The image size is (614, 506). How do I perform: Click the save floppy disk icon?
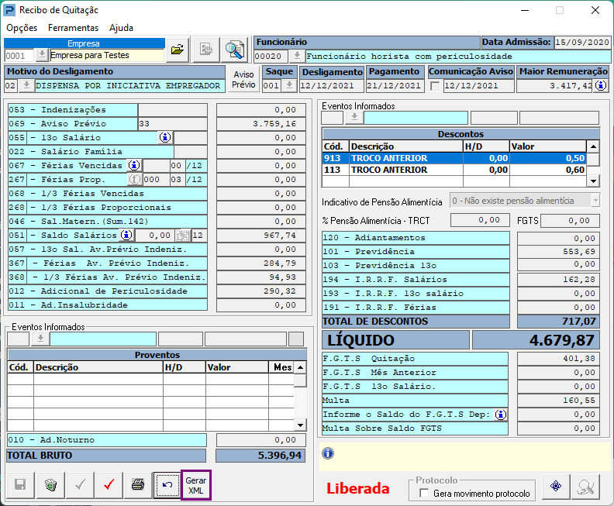point(20,485)
